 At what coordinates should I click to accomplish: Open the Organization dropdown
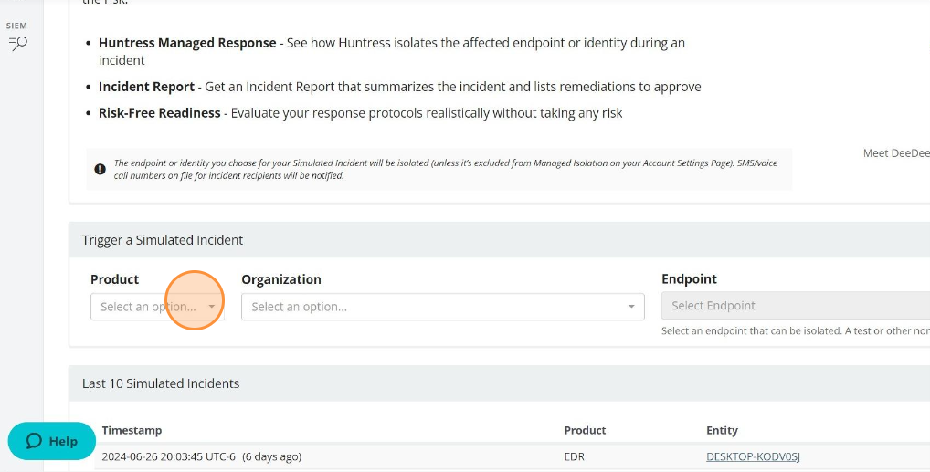tap(442, 307)
